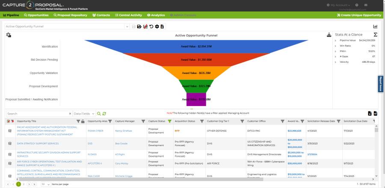Open the Contacts menu
The height and width of the screenshot is (188, 385).
pos(101,15)
